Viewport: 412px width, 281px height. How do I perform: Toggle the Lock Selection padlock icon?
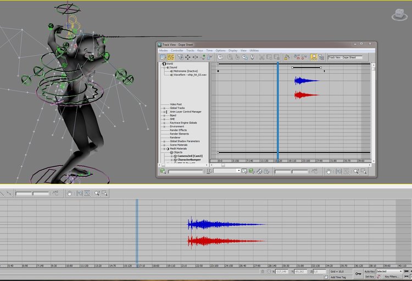(x=287, y=57)
